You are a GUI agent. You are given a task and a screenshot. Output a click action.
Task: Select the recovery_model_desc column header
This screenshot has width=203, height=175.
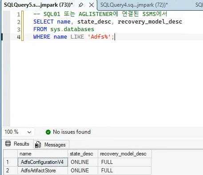click(125, 154)
